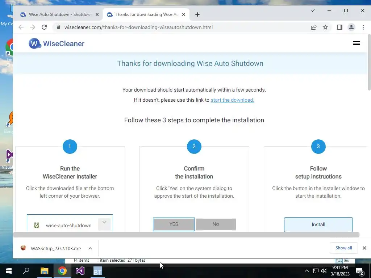
Task: Click the start the download link
Action: pos(232,100)
